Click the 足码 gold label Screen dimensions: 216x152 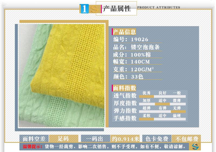(x=63, y=139)
